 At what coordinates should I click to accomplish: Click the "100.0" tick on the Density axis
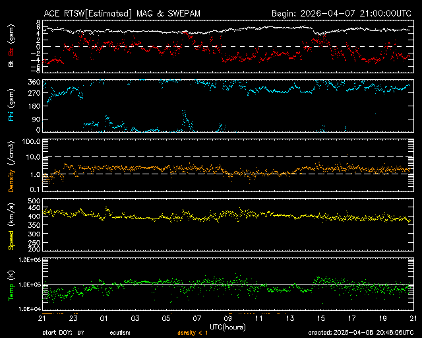[32, 141]
